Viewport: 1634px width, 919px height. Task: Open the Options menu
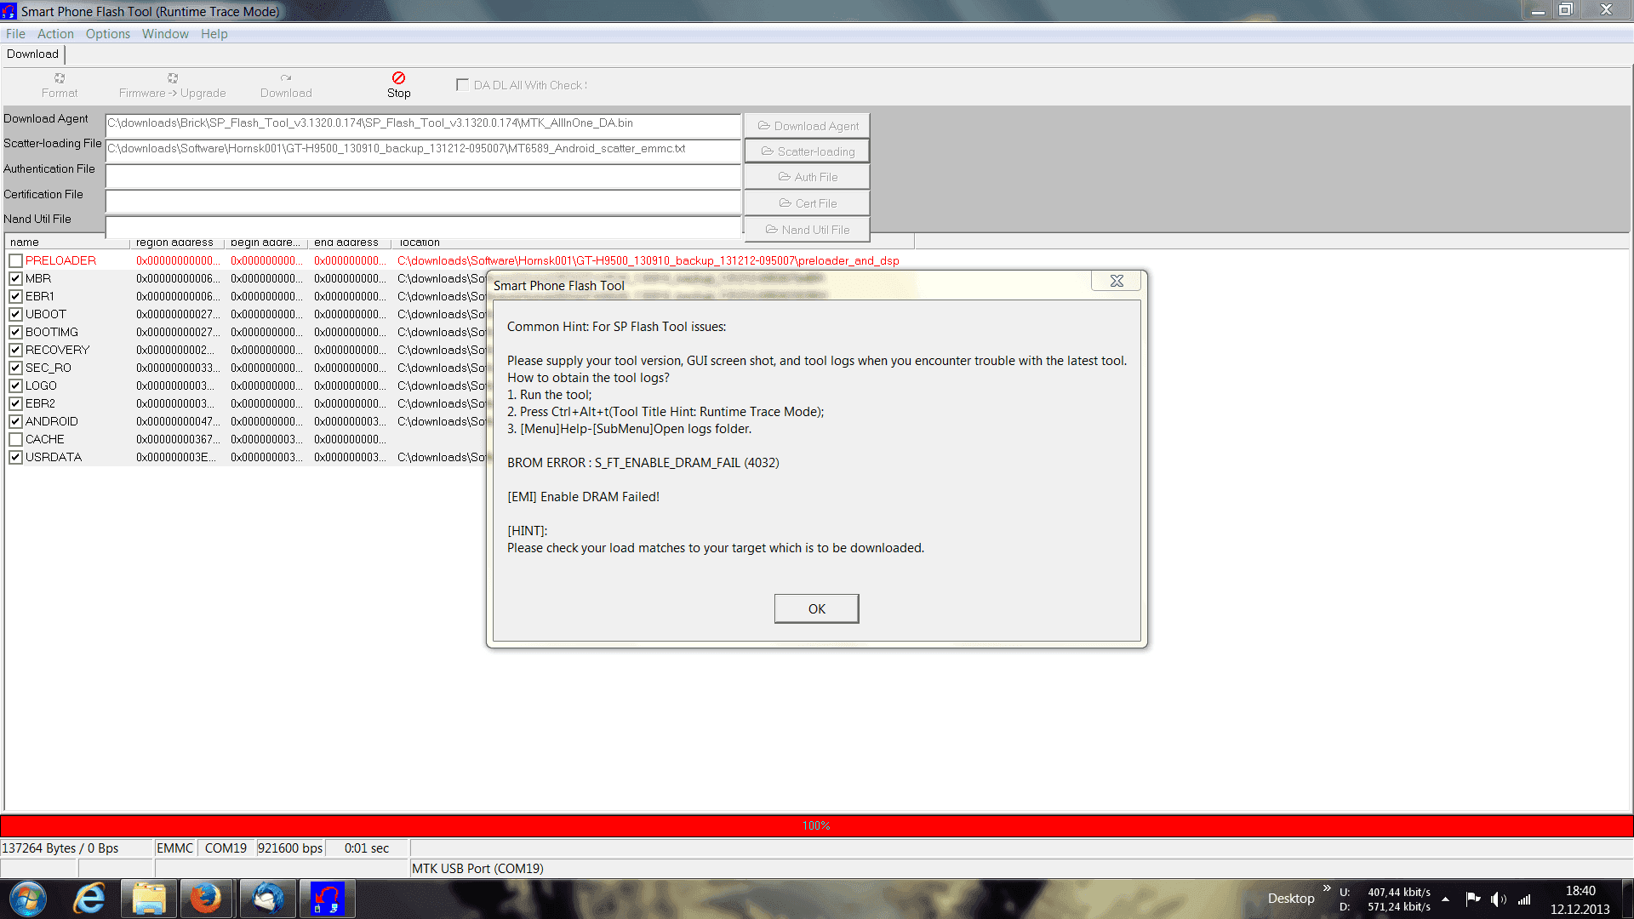(108, 34)
